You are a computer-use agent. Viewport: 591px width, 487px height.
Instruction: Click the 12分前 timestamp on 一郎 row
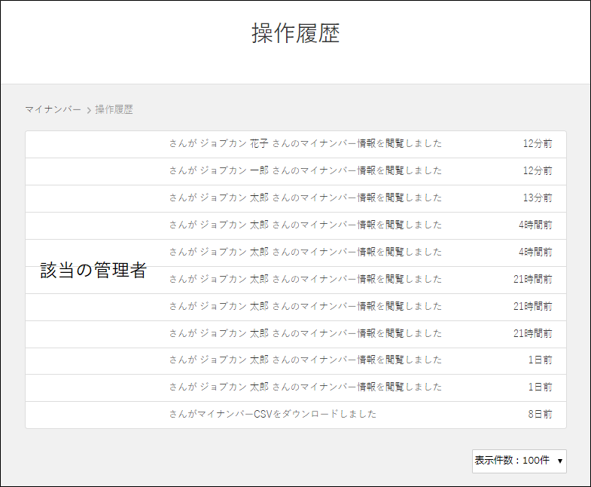tap(538, 170)
